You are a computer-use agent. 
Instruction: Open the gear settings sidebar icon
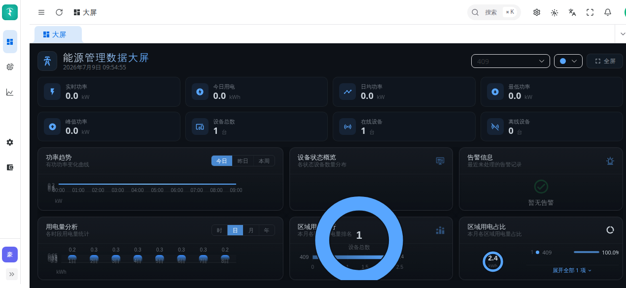[10, 142]
